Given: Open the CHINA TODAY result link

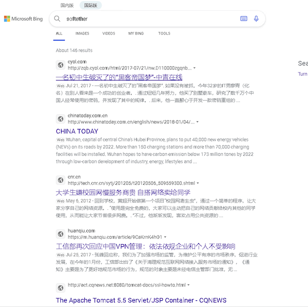Looking at the screenshot, I should tap(77, 131).
